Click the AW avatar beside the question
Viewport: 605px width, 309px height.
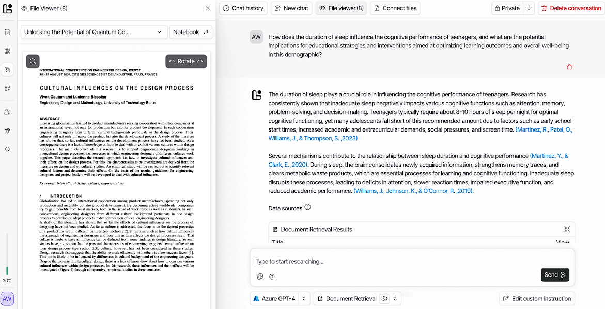tap(256, 37)
